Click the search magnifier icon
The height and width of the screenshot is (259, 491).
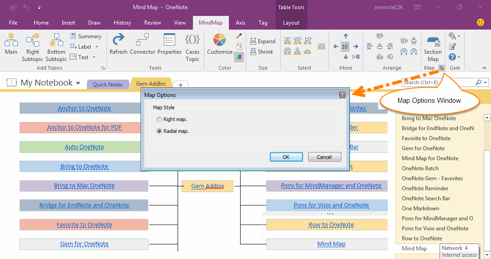[x=478, y=82]
